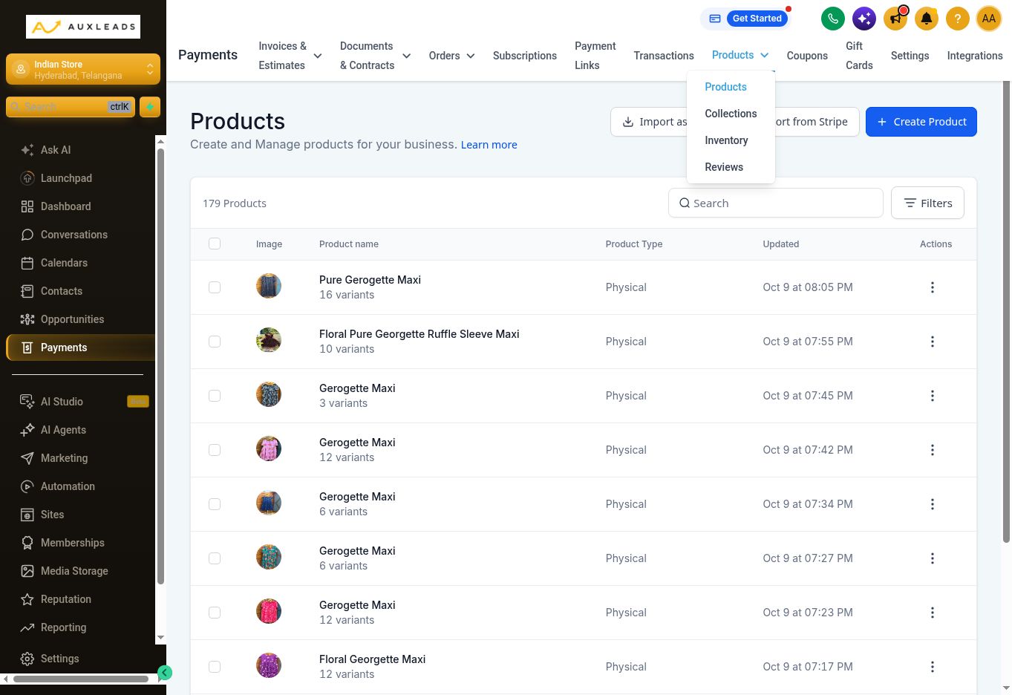Image resolution: width=1012 pixels, height=695 pixels.
Task: Click the help question mark icon
Action: (x=958, y=19)
